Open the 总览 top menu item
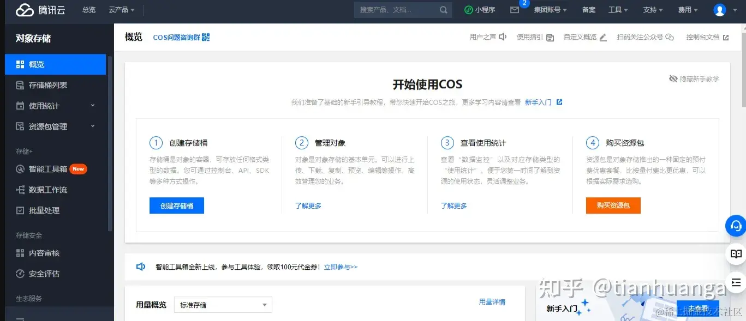The image size is (746, 321). click(x=89, y=10)
